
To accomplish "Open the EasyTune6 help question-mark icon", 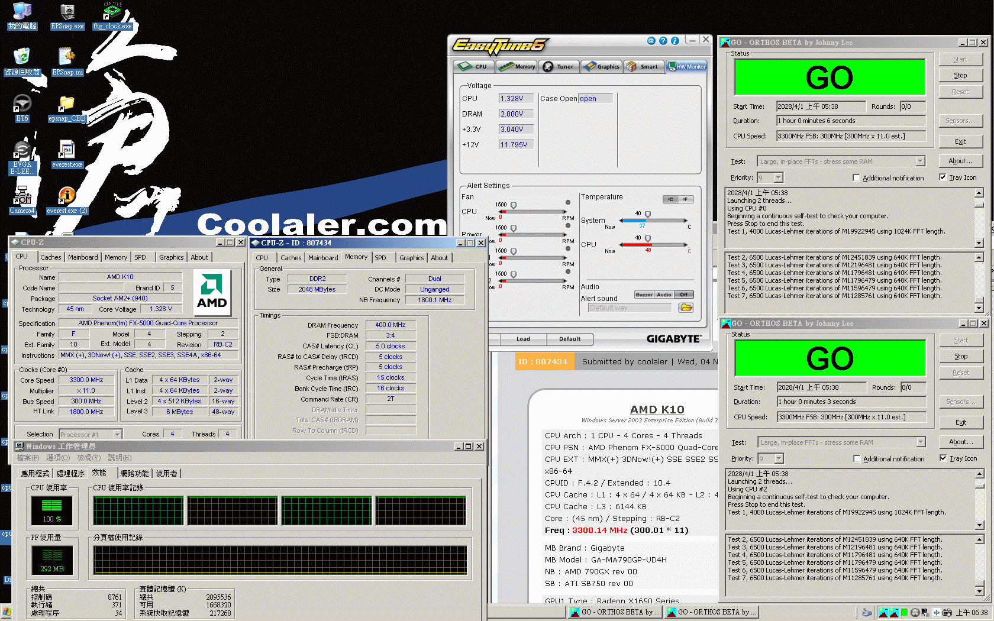I will click(663, 41).
